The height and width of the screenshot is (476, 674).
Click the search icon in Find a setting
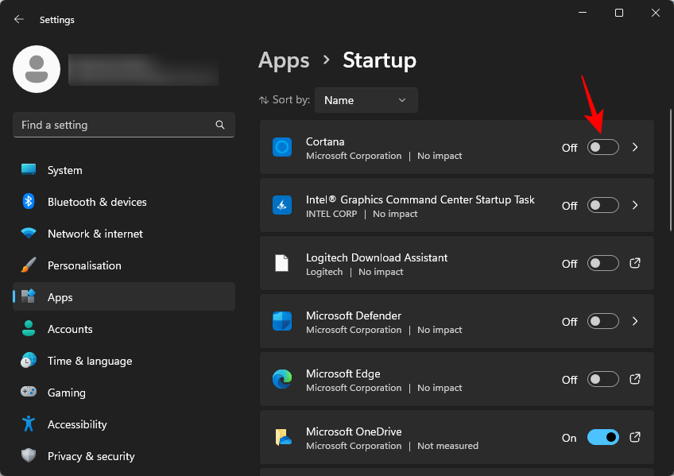(219, 125)
